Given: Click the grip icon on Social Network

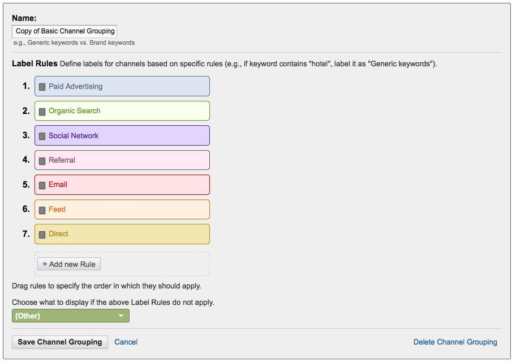Looking at the screenshot, I should click(x=42, y=136).
